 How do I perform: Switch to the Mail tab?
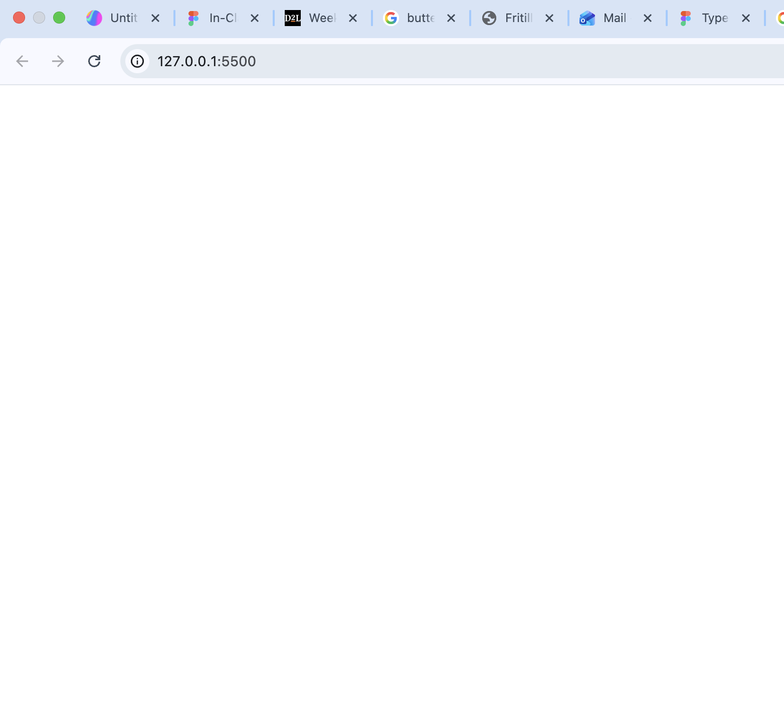click(x=614, y=18)
